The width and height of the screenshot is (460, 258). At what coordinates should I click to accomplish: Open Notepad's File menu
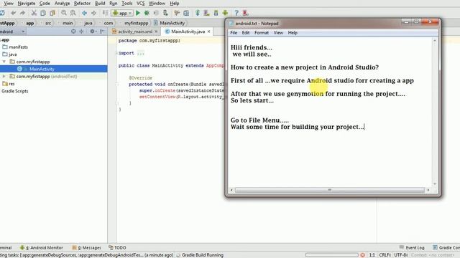pos(234,33)
